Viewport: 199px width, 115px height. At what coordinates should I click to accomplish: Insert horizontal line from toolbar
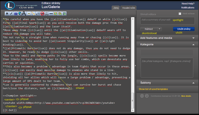(51, 14)
